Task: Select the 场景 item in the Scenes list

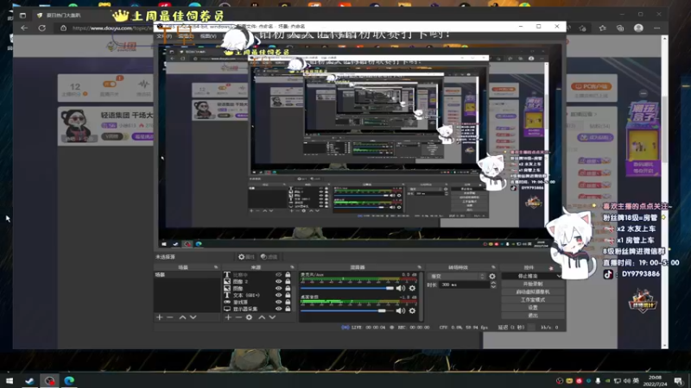Action: point(187,274)
